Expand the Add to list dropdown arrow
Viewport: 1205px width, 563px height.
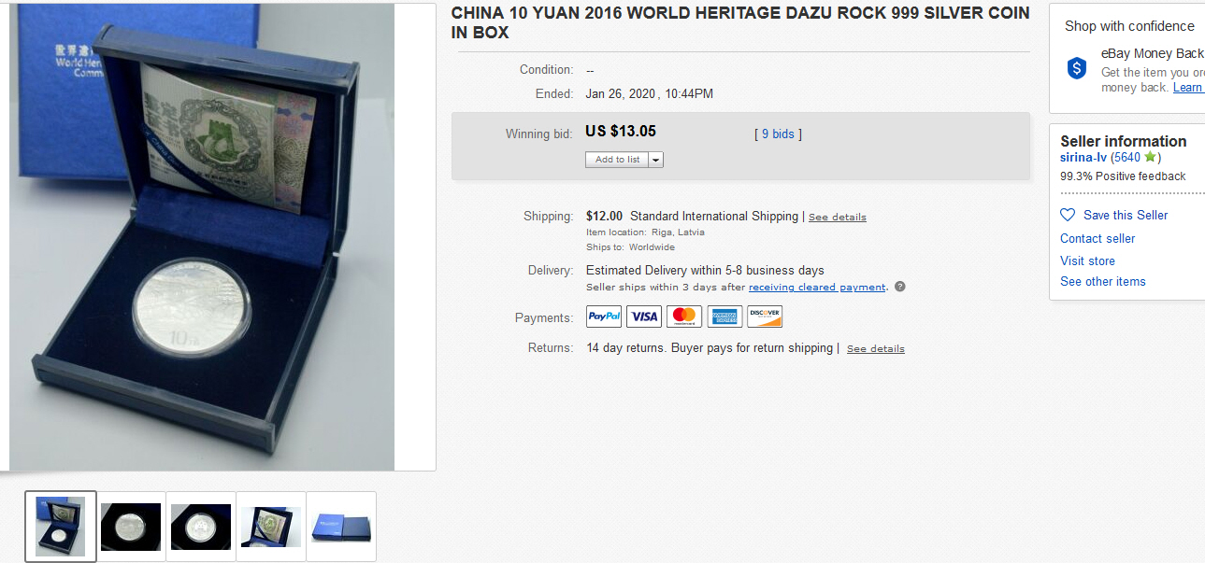pyautogui.click(x=656, y=160)
